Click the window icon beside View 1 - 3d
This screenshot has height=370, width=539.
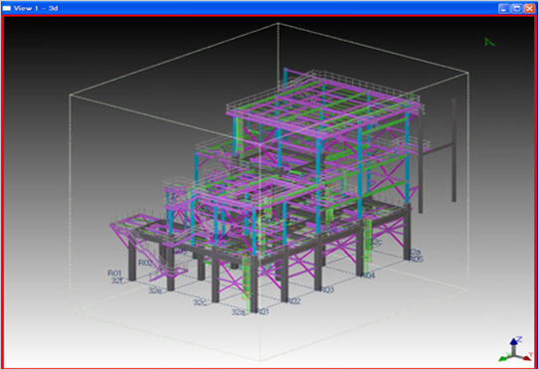pos(7,8)
